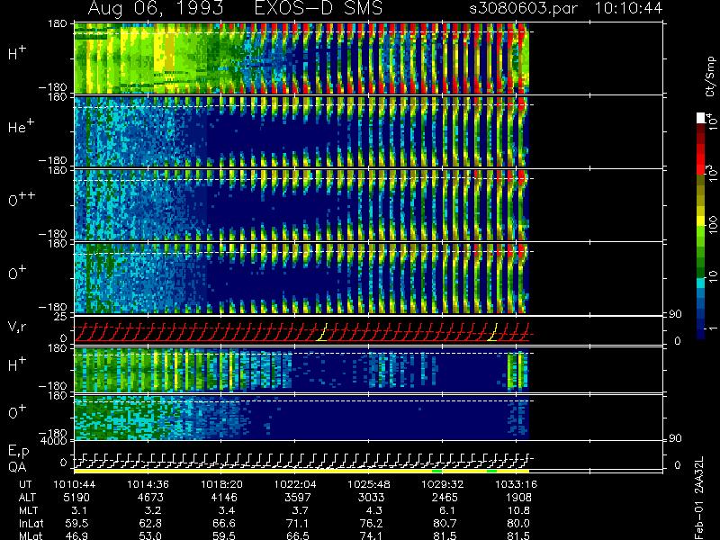Viewport: 720px width, 540px height.
Task: Click the second yellow marker in the V,r panel
Action: (x=492, y=332)
